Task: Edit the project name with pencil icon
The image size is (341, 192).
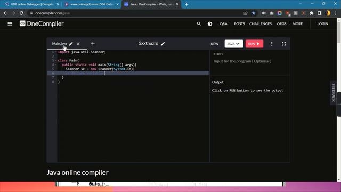Action: pos(163,44)
